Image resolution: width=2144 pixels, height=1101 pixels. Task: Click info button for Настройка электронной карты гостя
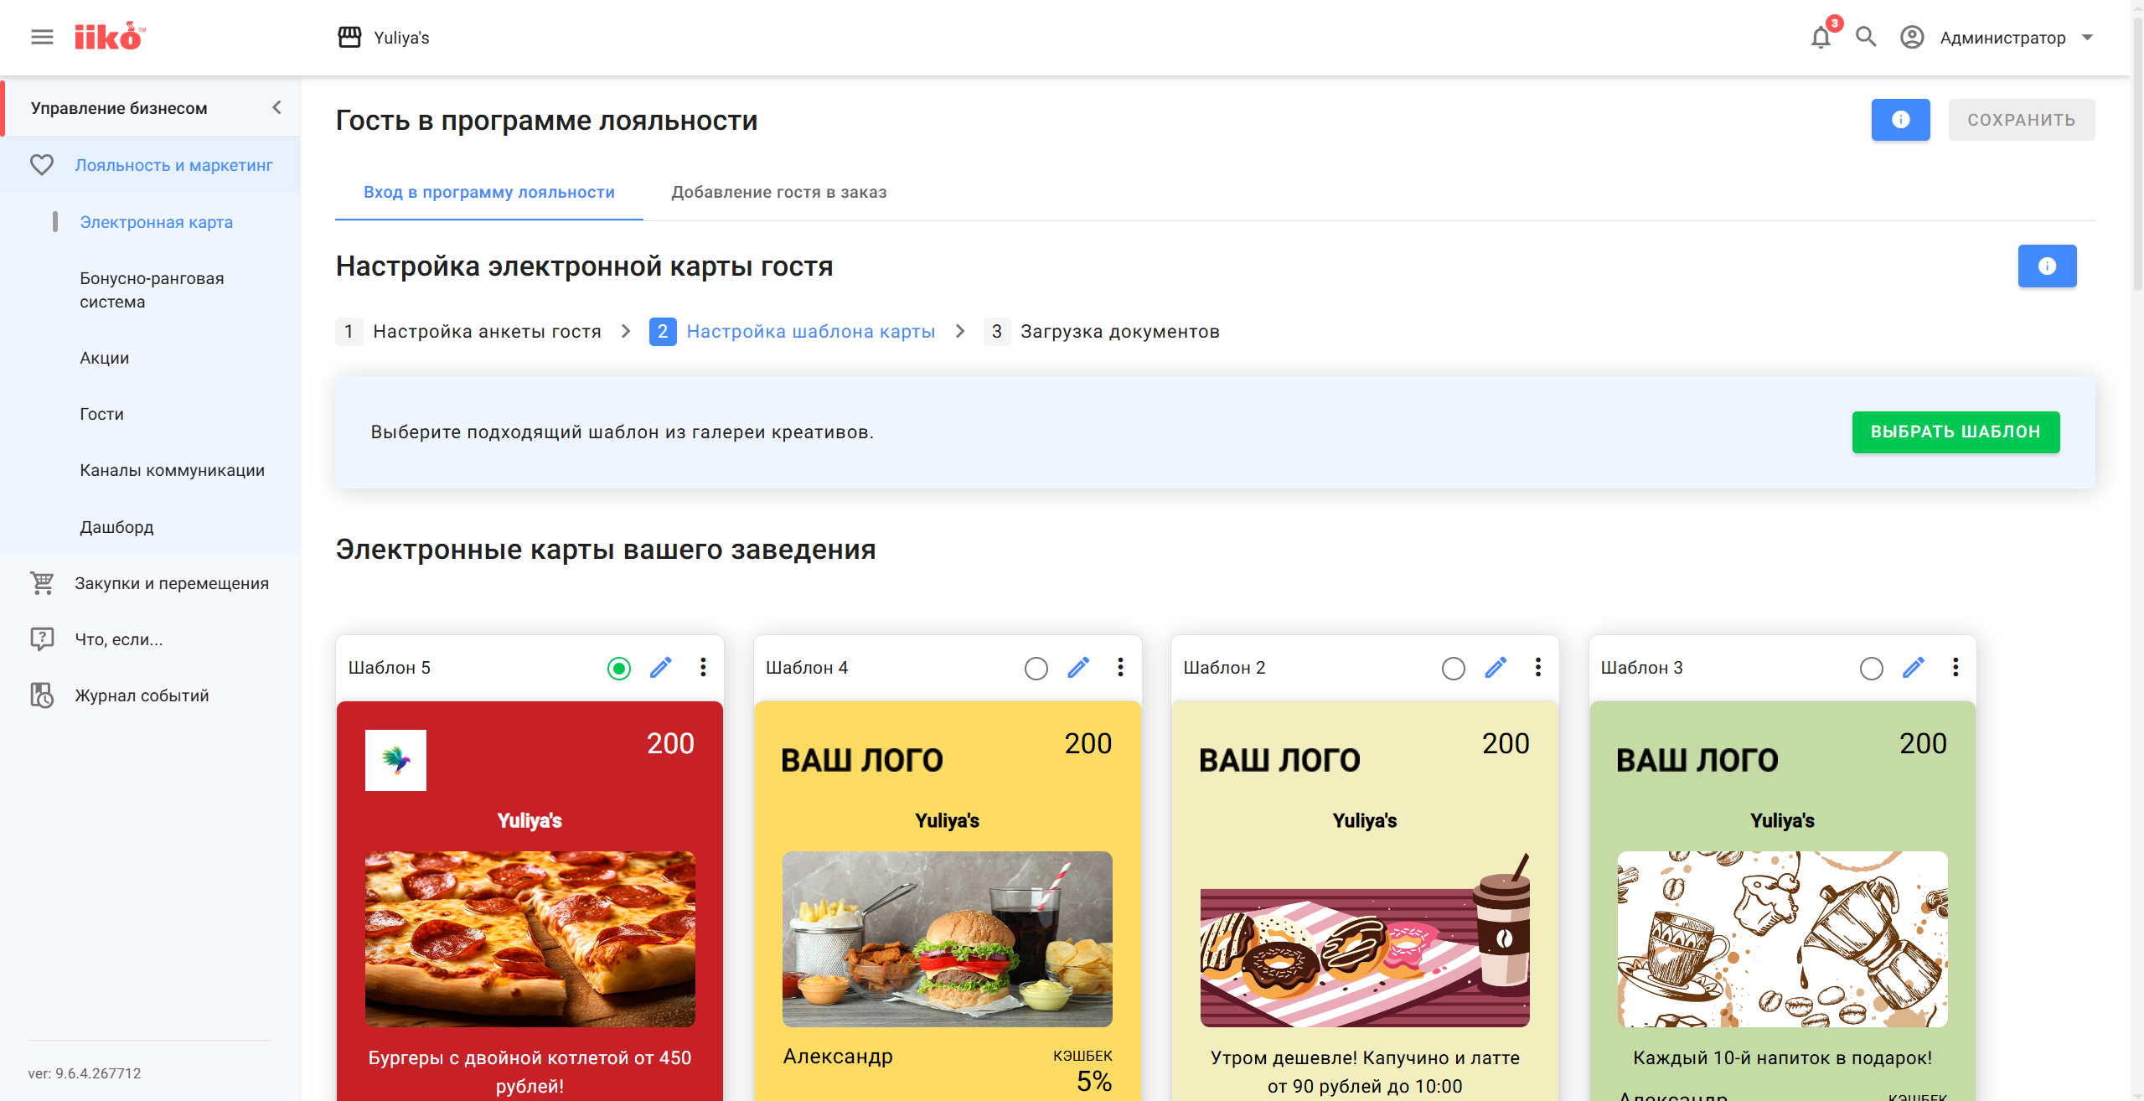coord(2047,266)
